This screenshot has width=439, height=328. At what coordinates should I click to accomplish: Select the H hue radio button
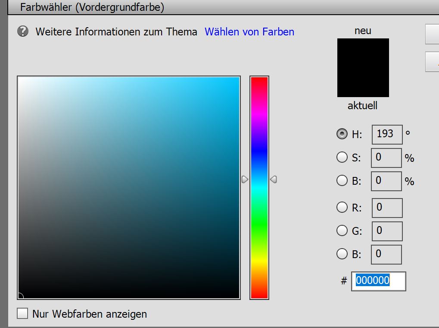tap(342, 134)
